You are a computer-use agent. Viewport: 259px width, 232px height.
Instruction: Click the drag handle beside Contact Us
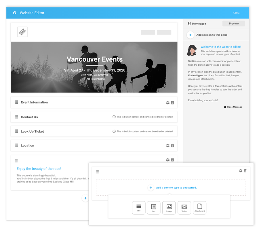(x=16, y=117)
